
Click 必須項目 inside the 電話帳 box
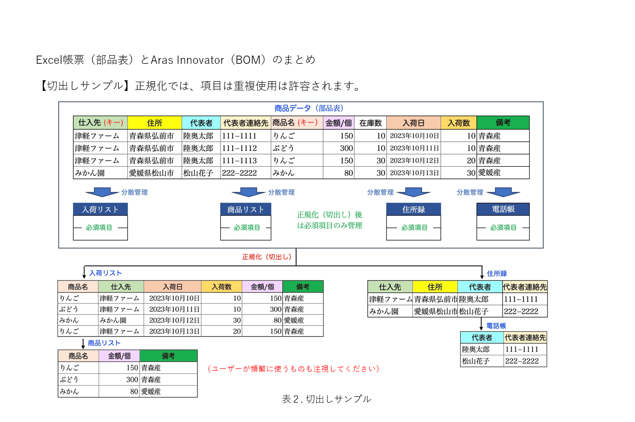[503, 228]
